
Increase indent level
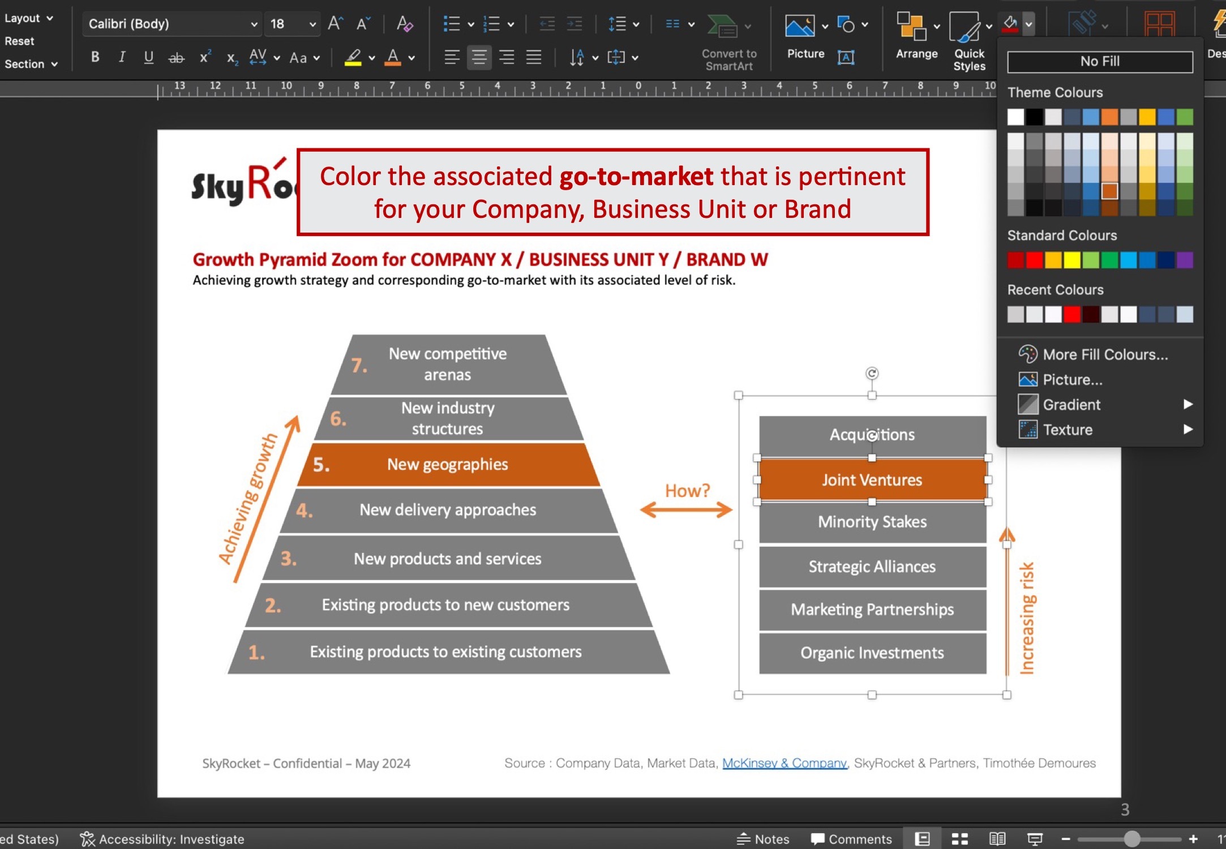click(x=575, y=24)
